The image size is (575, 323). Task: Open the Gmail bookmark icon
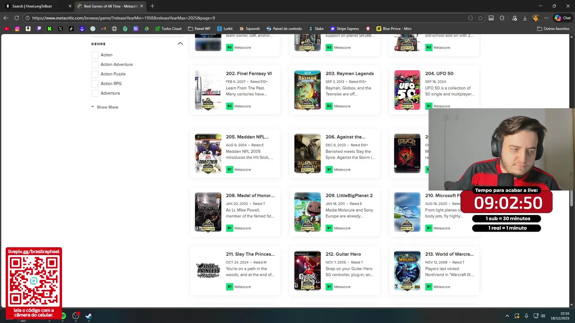[x=103, y=29]
